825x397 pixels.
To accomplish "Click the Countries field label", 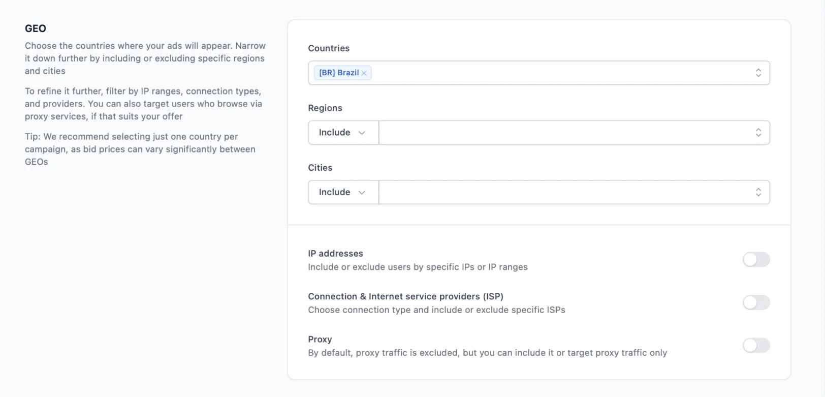I will (329, 48).
